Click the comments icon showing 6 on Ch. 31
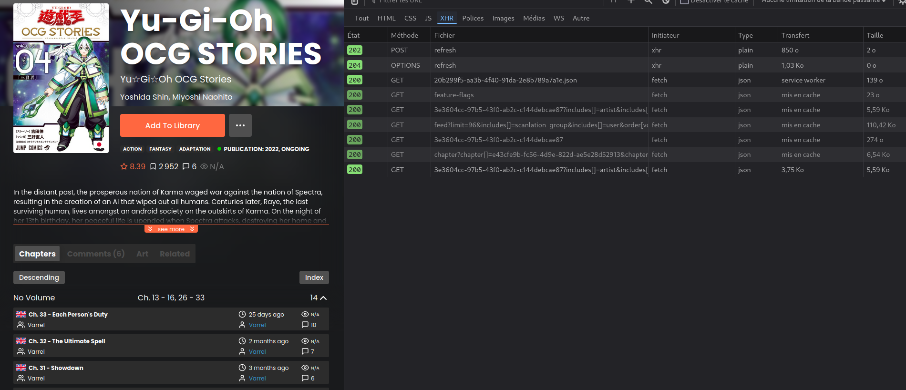The width and height of the screenshot is (906, 390). [x=305, y=378]
